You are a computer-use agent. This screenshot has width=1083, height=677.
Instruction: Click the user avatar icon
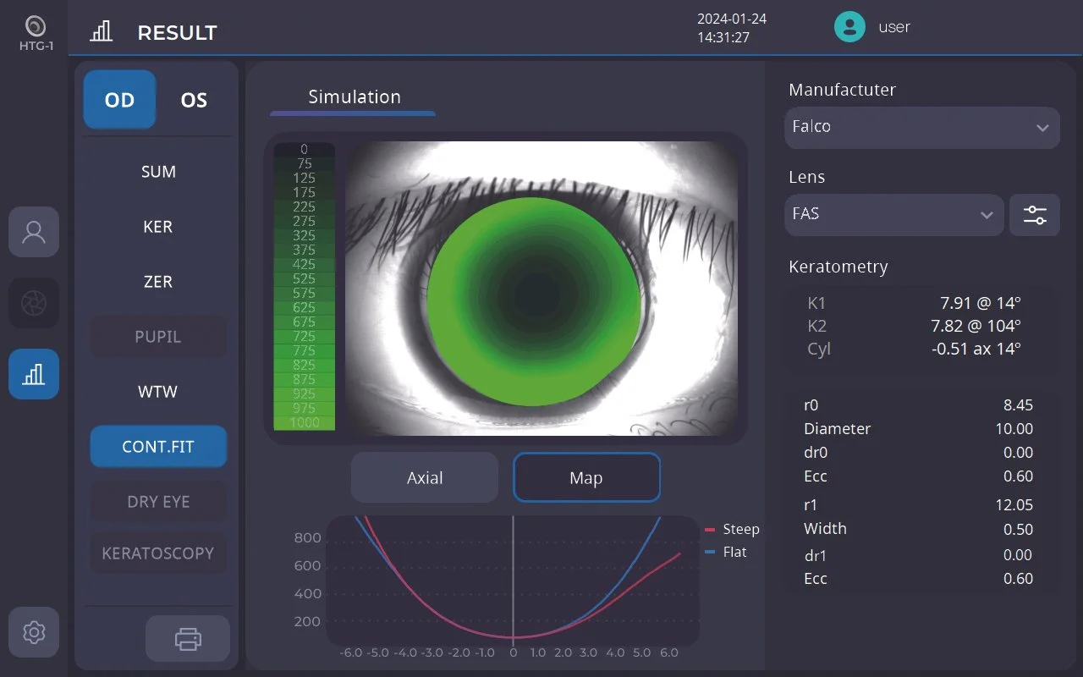point(849,26)
